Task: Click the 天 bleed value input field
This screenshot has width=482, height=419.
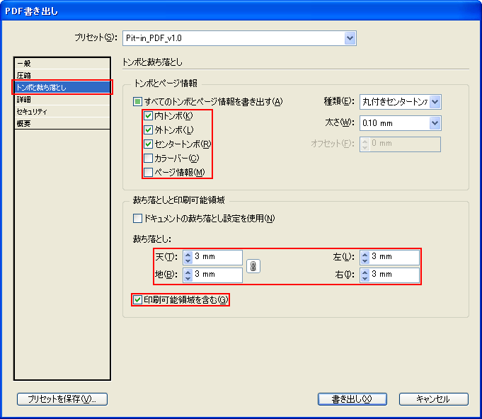Action: pos(217,257)
